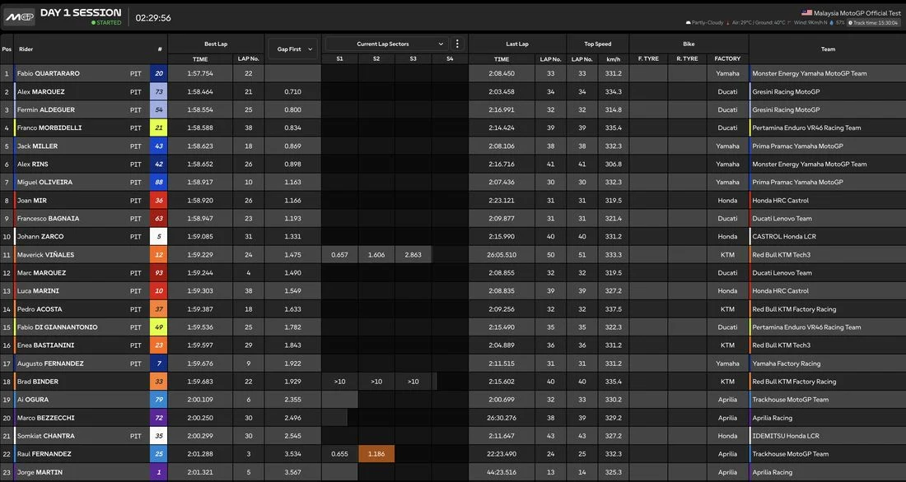
Task: Click the partly-cloudy weather cloud icon
Action: (x=689, y=23)
